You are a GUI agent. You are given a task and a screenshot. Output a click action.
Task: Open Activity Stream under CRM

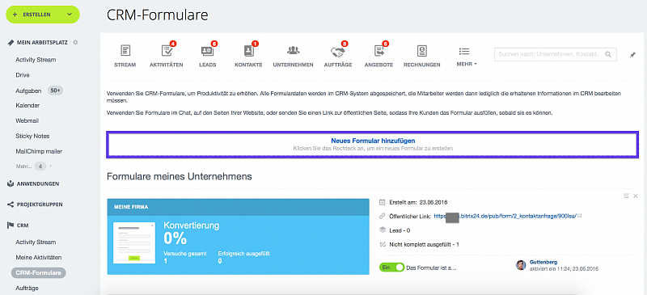pyautogui.click(x=36, y=242)
